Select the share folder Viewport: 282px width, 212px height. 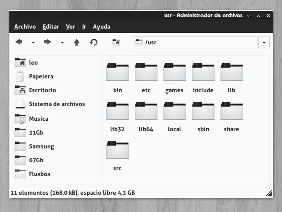(231, 117)
